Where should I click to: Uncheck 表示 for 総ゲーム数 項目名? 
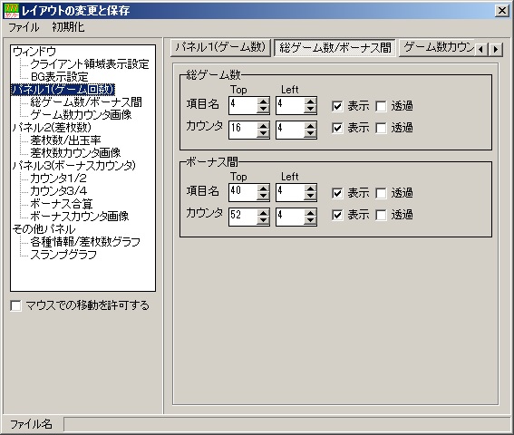[x=337, y=106]
